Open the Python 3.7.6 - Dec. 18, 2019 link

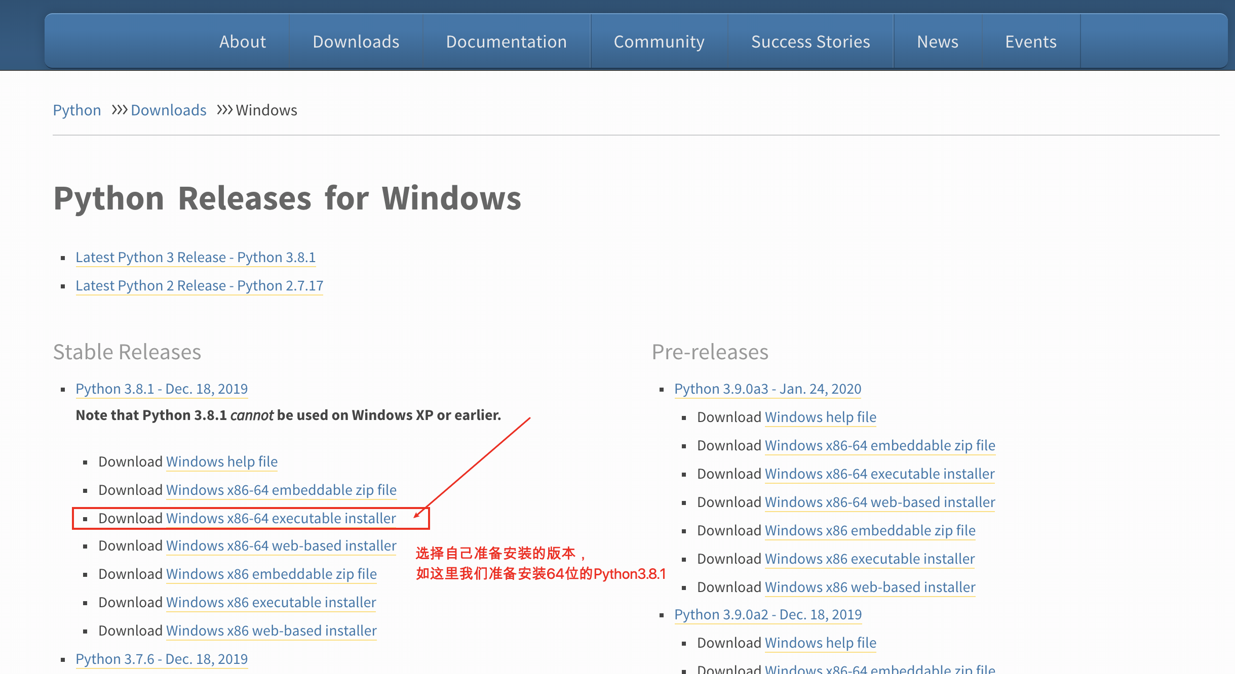coord(162,659)
